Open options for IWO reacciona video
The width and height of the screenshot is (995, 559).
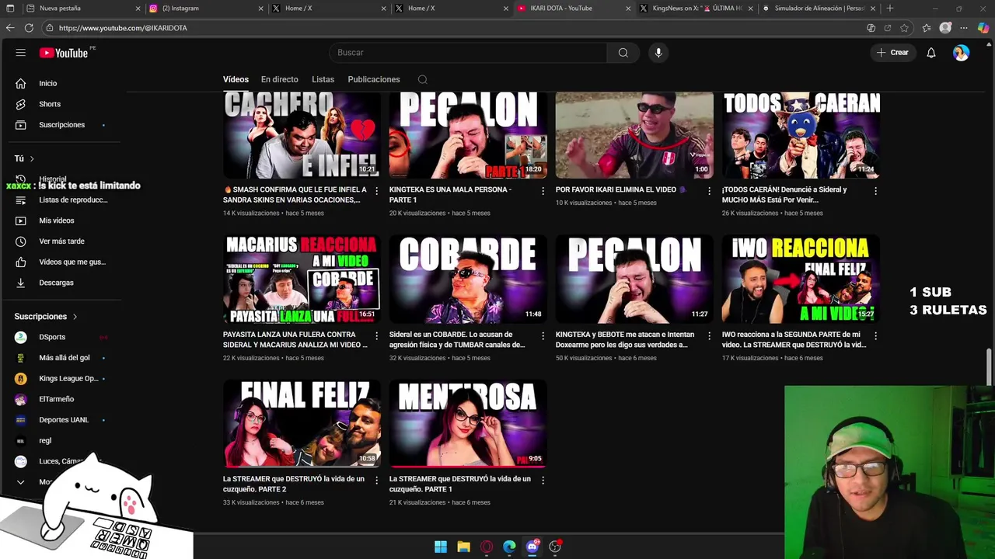pyautogui.click(x=875, y=335)
